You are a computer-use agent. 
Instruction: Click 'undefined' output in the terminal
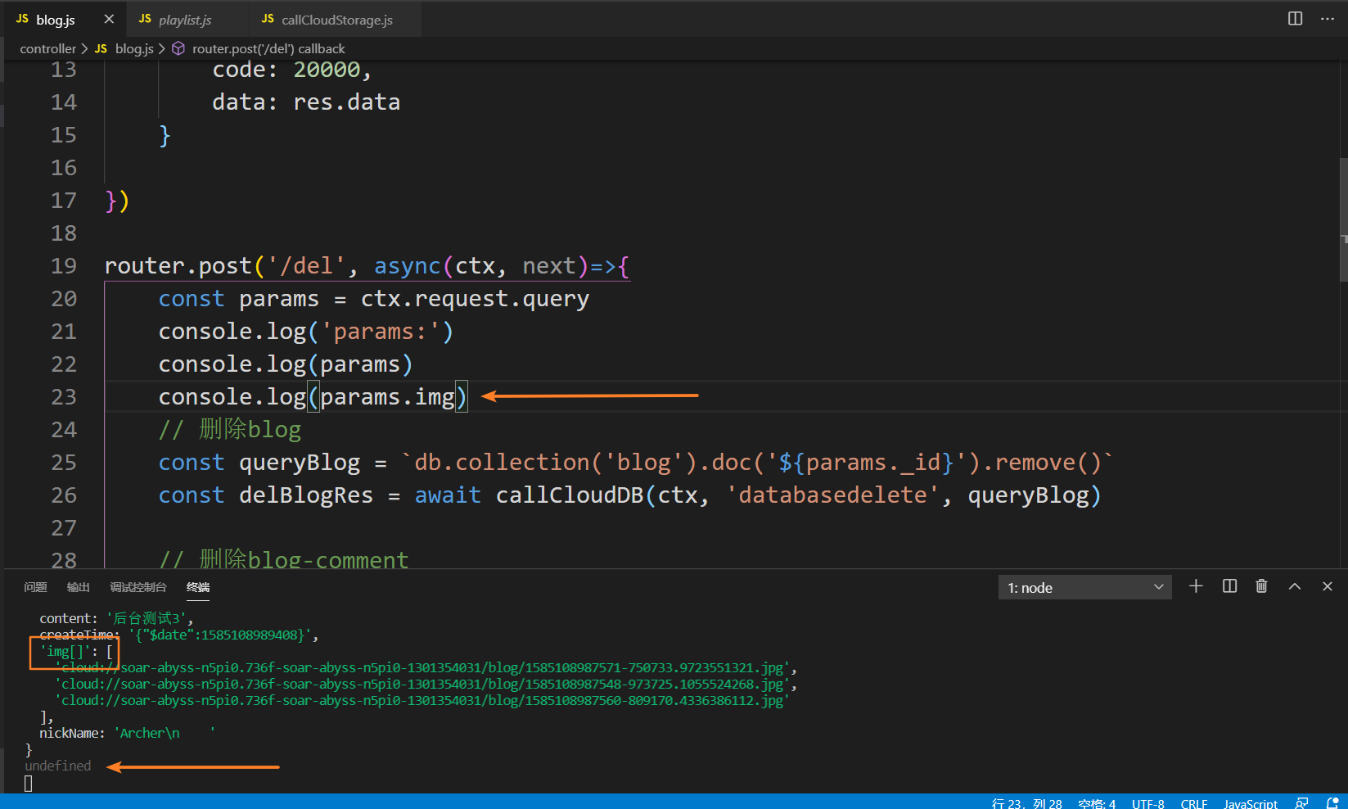click(58, 766)
